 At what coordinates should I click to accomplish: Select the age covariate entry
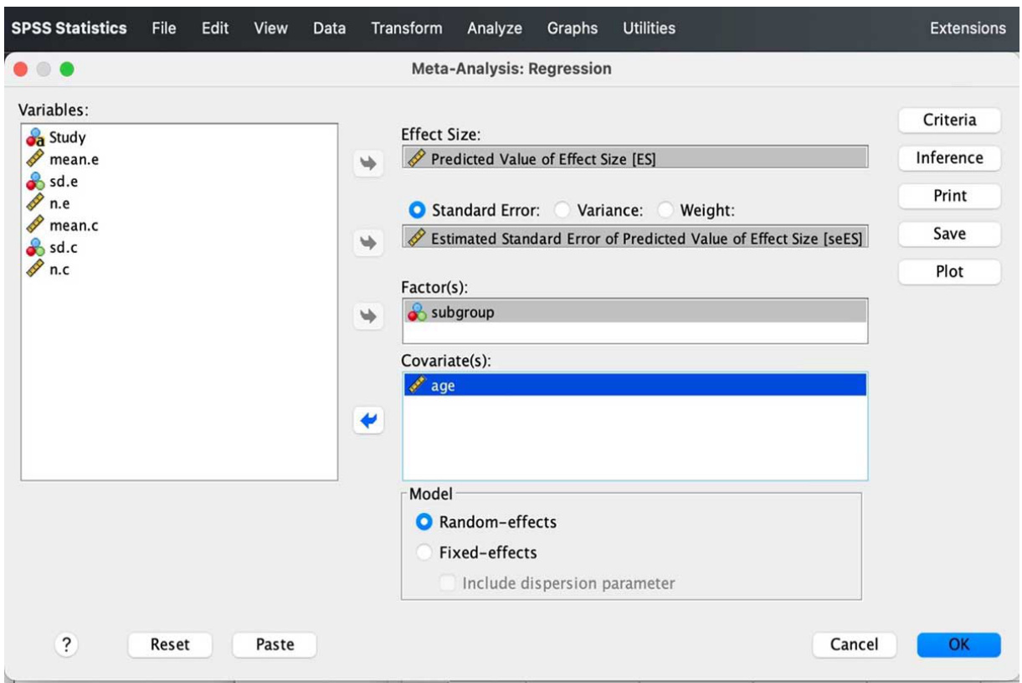[635, 386]
